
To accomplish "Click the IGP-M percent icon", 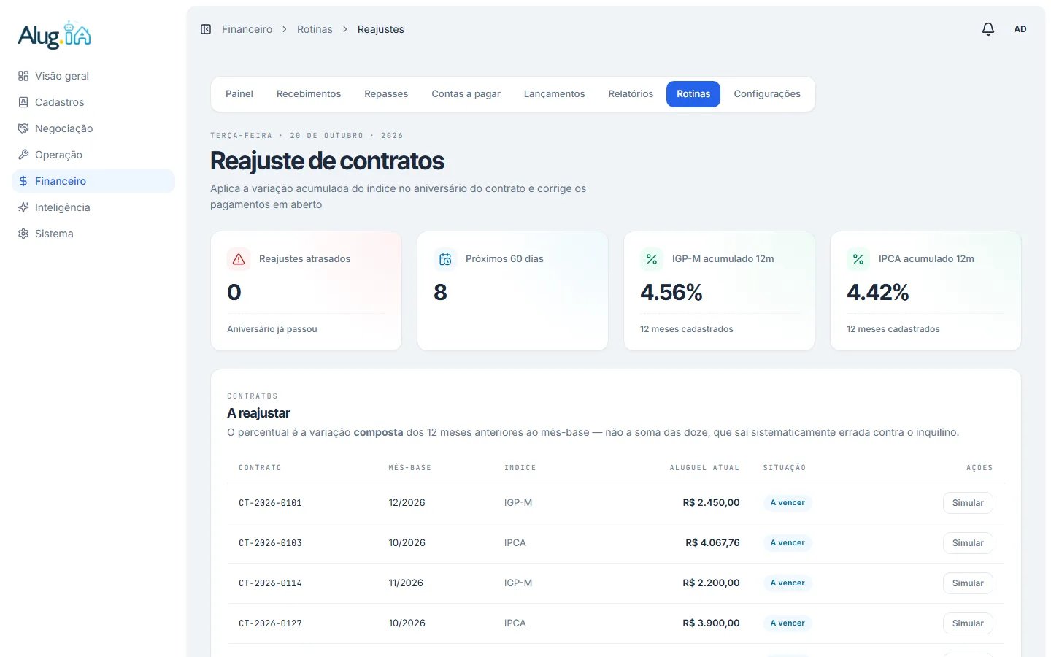I will click(652, 259).
